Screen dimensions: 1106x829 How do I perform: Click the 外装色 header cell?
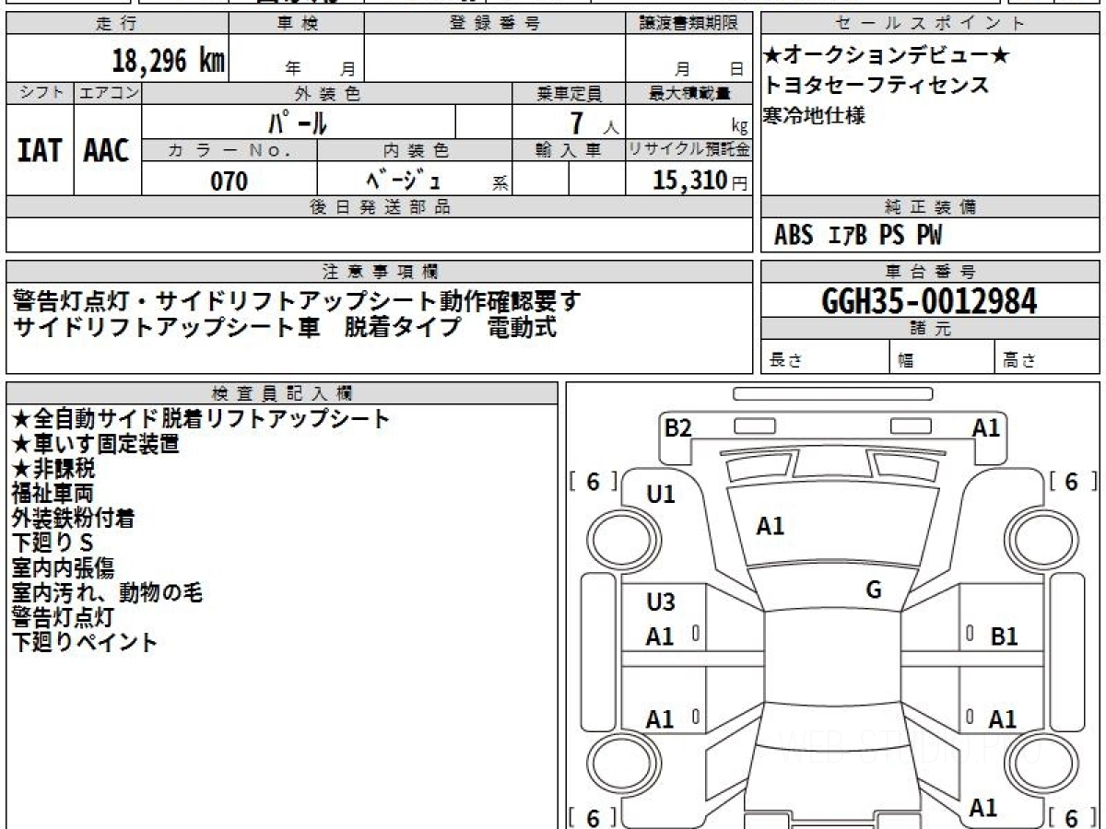(327, 93)
